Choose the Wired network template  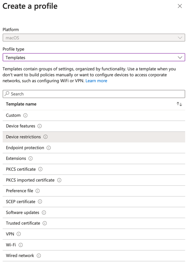click(94, 256)
